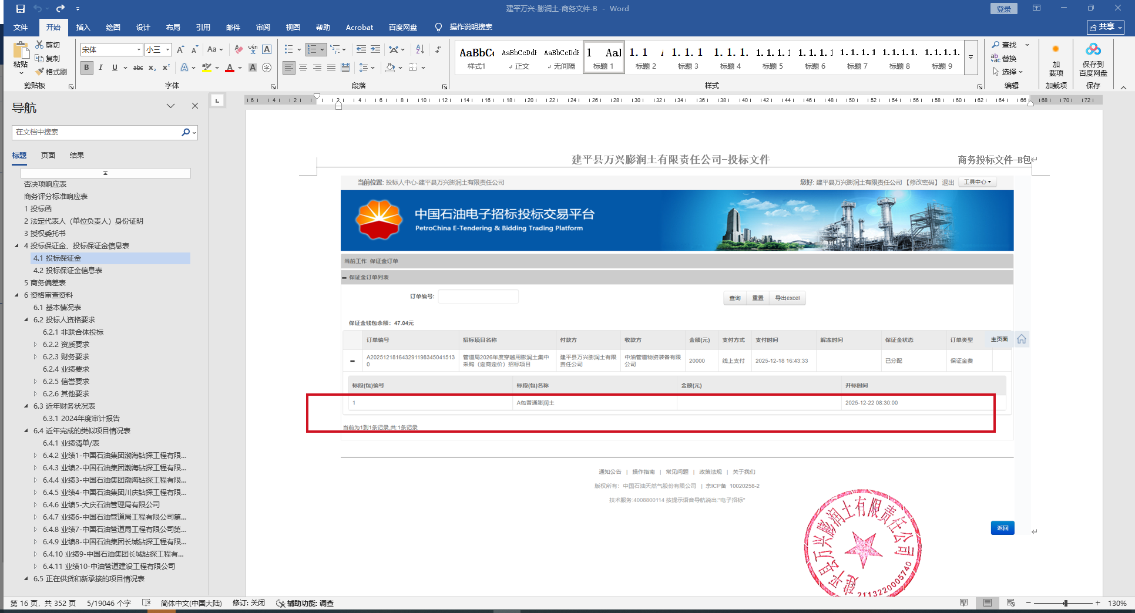
Task: Toggle show/hide paragraph marks
Action: coord(438,50)
